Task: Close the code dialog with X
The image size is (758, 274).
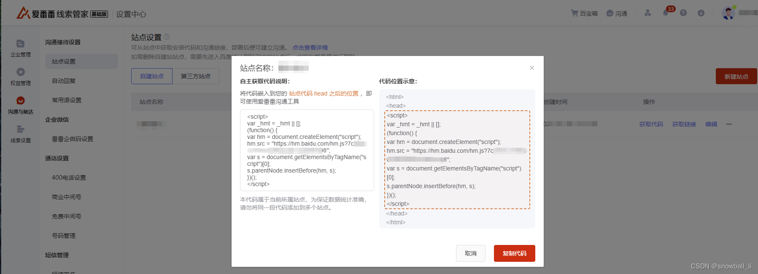Action: point(532,68)
